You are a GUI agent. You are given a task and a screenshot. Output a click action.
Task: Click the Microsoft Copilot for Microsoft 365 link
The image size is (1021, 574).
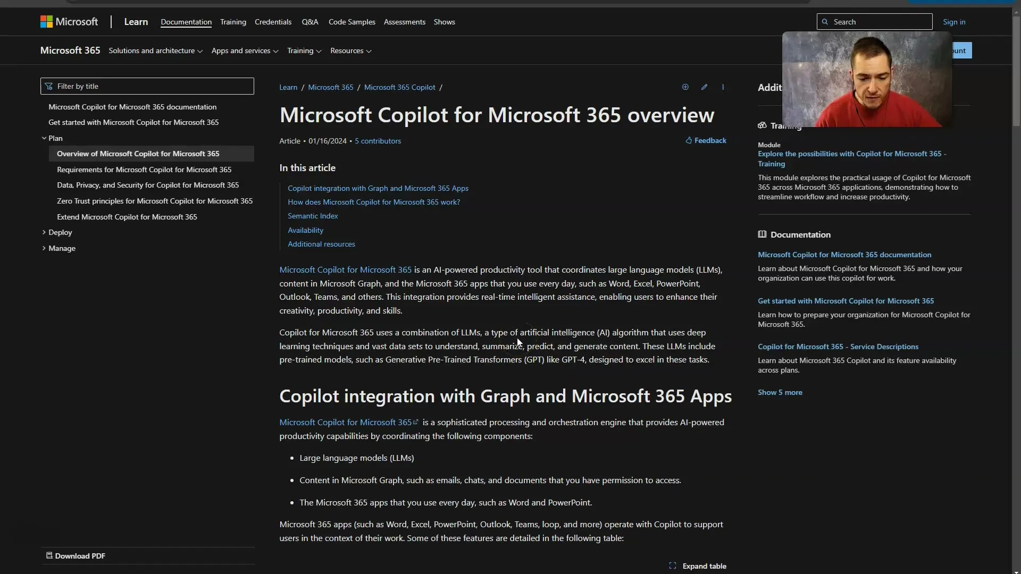[345, 269]
